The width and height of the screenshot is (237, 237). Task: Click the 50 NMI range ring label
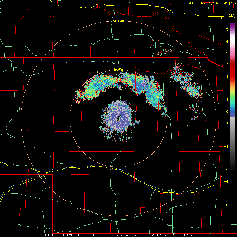[x=118, y=70]
